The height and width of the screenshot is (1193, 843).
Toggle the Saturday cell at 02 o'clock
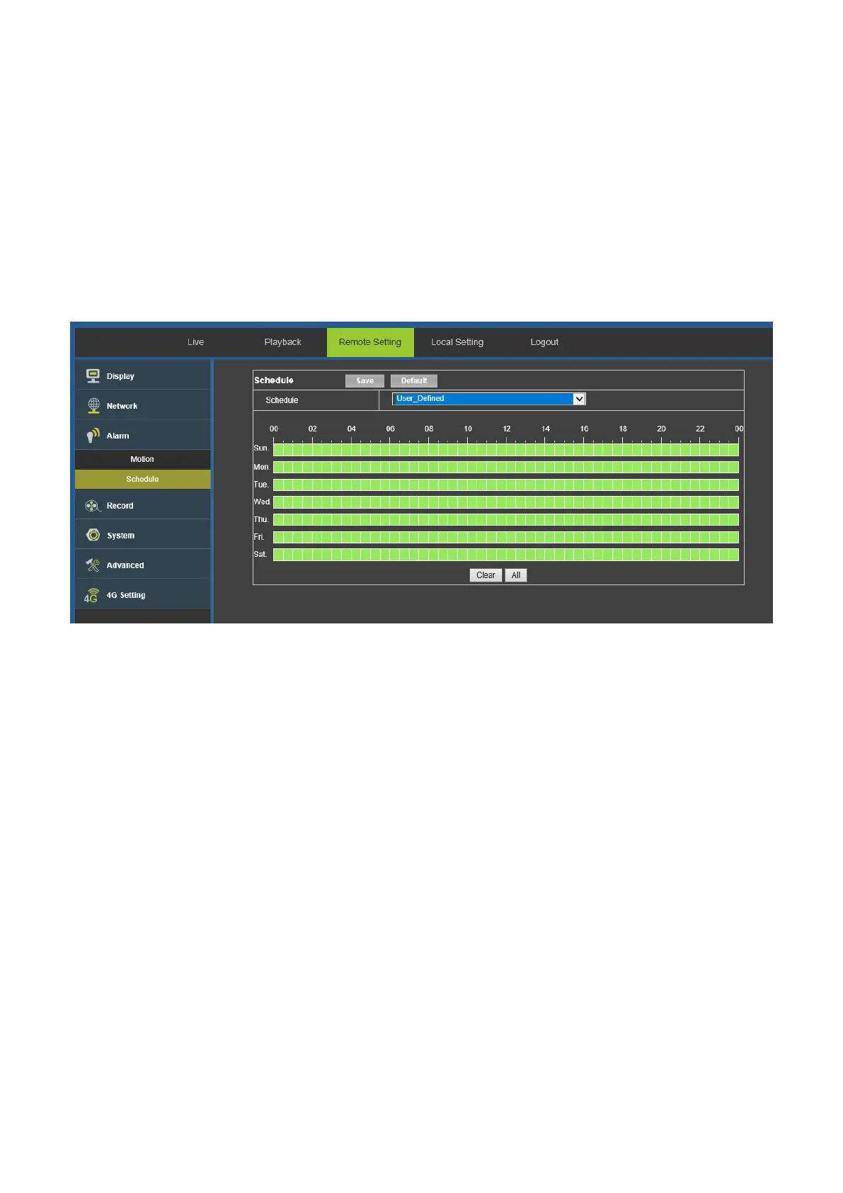317,554
